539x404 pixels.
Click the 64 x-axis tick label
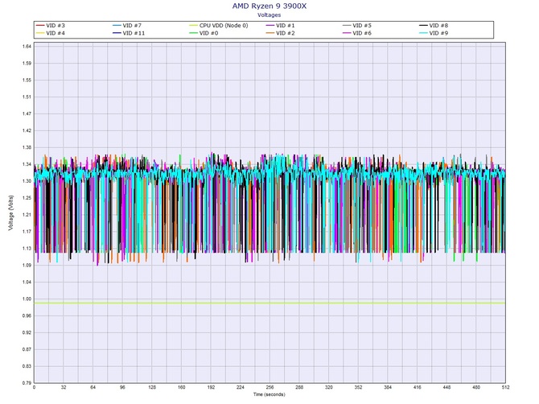tap(93, 387)
